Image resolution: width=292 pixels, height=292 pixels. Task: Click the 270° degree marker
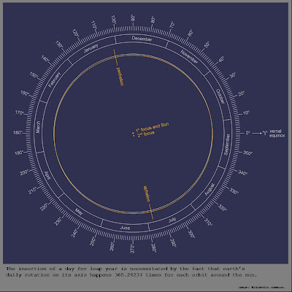click(x=132, y=250)
